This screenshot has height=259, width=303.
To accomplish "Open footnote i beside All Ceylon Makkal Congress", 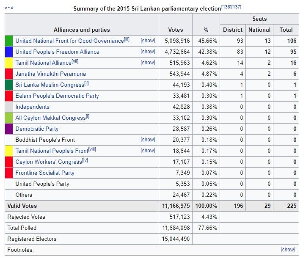I will (x=88, y=116).
